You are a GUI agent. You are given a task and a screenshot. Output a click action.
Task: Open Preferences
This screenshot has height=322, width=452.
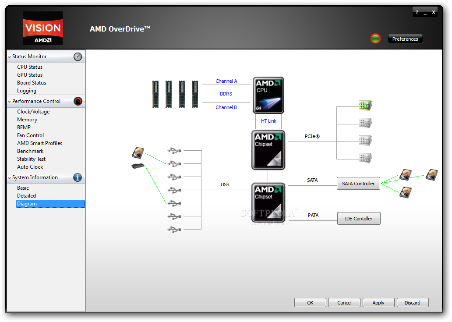click(405, 39)
